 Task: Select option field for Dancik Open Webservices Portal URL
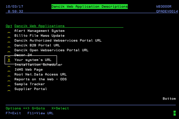tap(9, 50)
